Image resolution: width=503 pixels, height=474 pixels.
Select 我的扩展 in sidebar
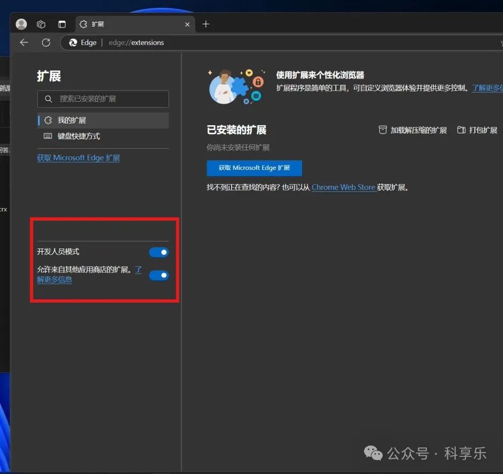(103, 121)
